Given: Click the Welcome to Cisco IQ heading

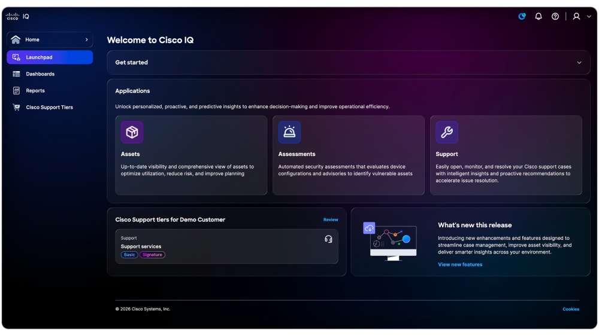Looking at the screenshot, I should 150,40.
